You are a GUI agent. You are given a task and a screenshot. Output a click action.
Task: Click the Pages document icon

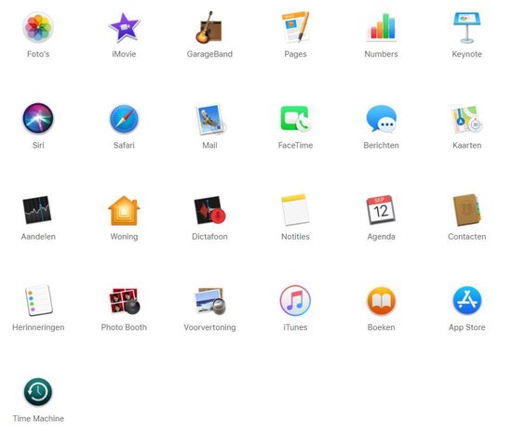click(295, 27)
